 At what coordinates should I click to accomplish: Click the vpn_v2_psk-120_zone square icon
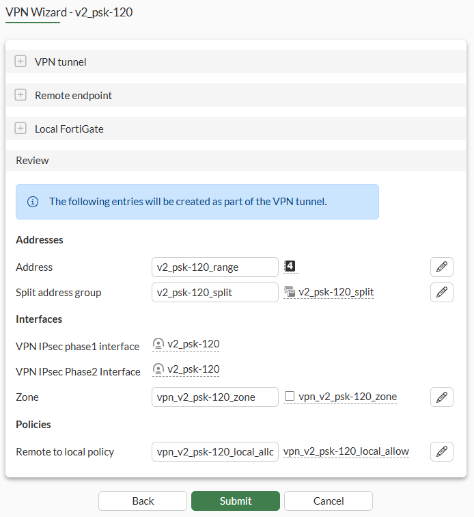[x=290, y=397]
